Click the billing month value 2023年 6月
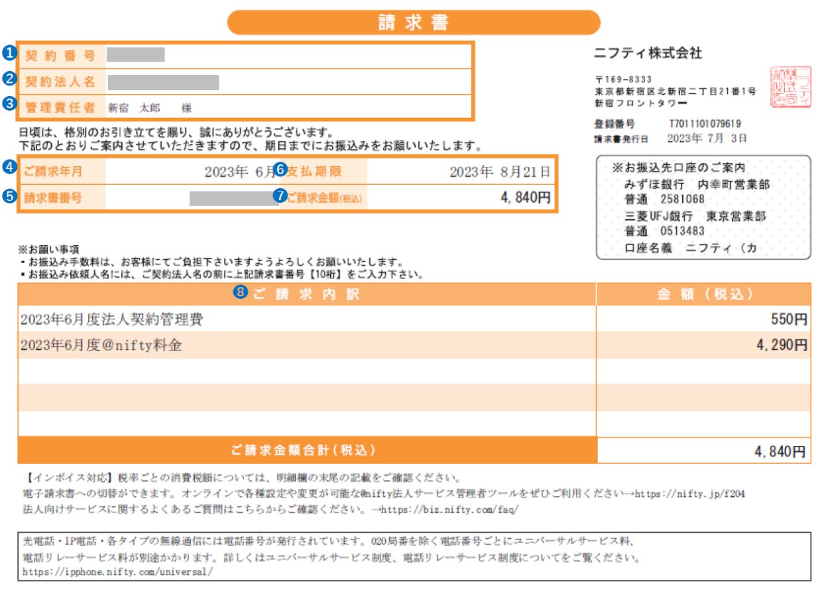The image size is (822, 591). click(x=241, y=172)
